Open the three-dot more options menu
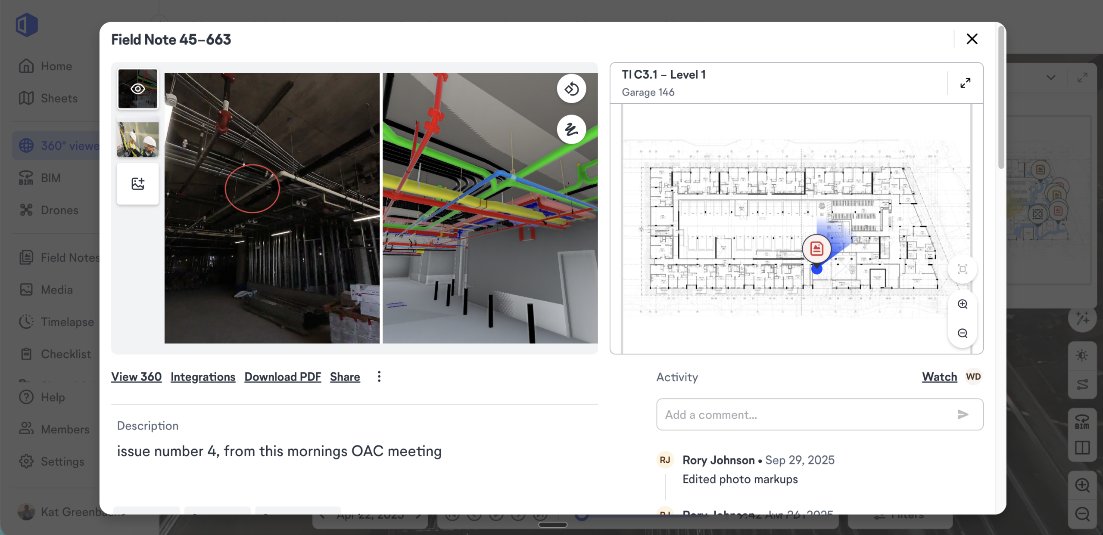1103x535 pixels. click(x=379, y=377)
